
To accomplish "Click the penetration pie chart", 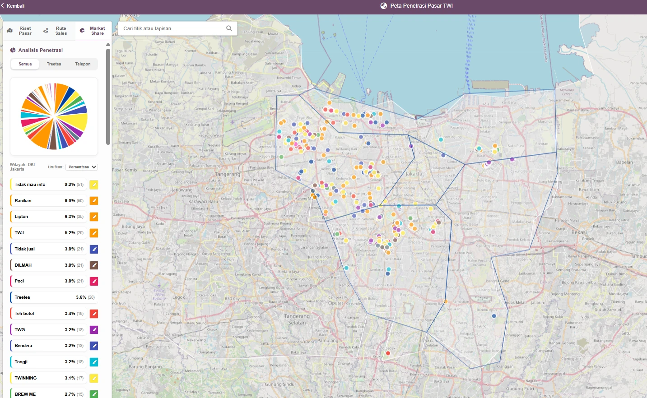I will [x=54, y=116].
